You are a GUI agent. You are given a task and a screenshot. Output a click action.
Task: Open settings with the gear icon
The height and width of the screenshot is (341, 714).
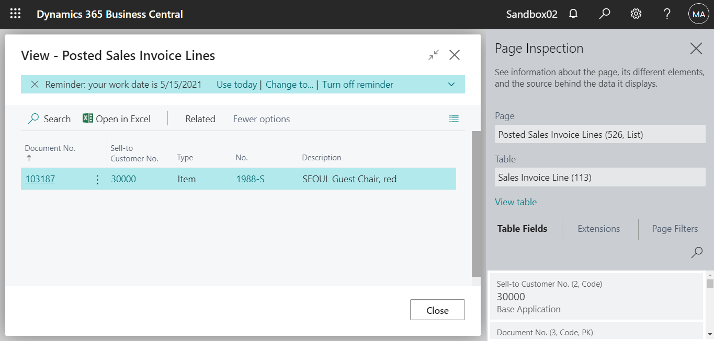(x=636, y=14)
